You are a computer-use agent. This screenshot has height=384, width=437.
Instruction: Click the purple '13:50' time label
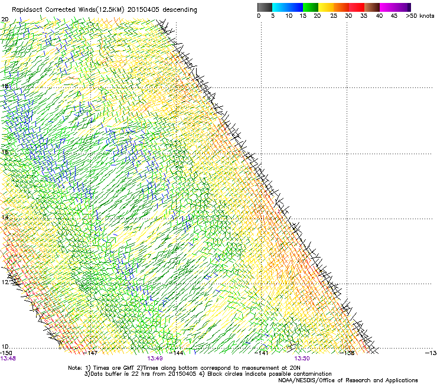[x=302, y=359]
